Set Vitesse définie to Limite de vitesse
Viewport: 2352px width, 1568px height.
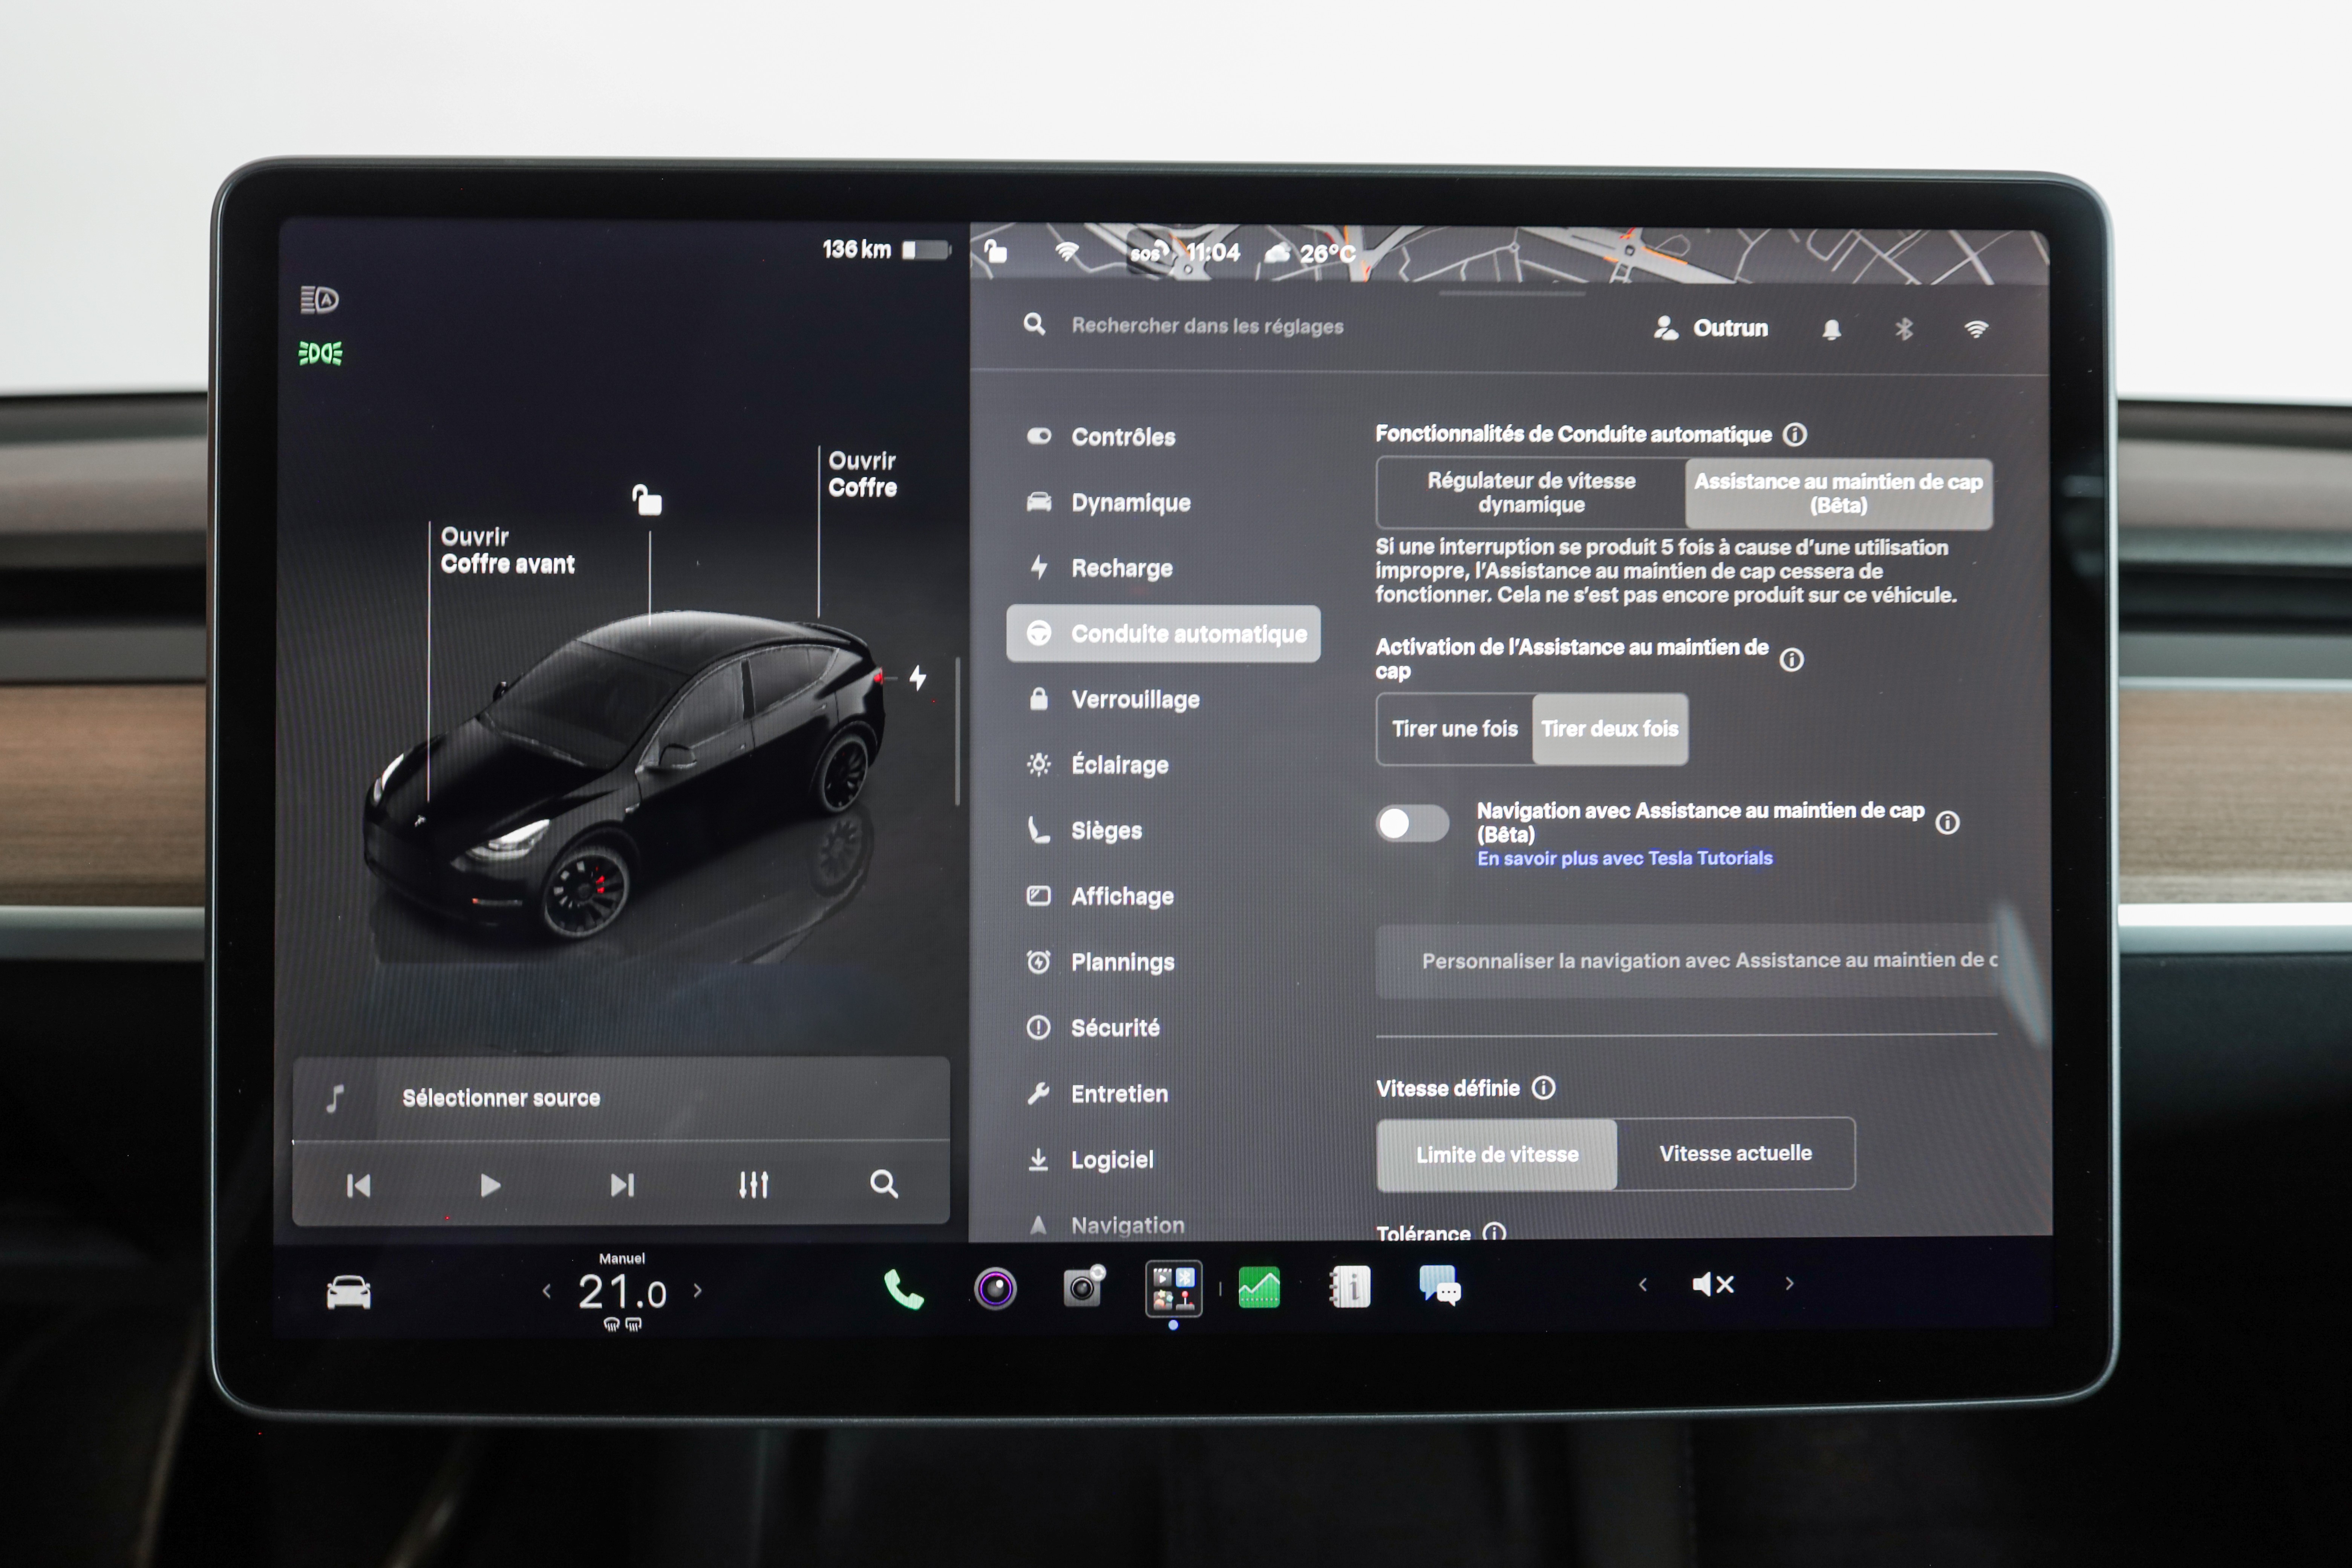tap(1497, 1154)
